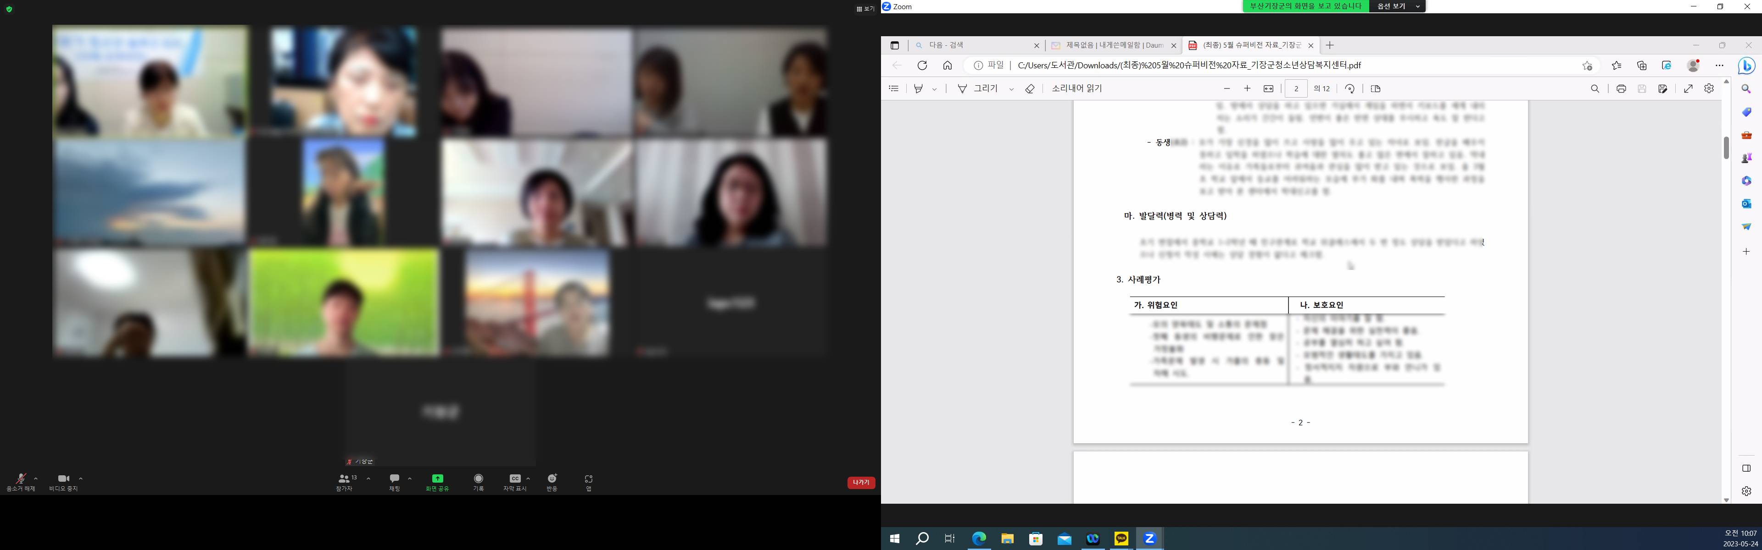Open 옵션 보기 dropdown on sharing bar
Image resolution: width=1762 pixels, height=550 pixels.
(1397, 6)
